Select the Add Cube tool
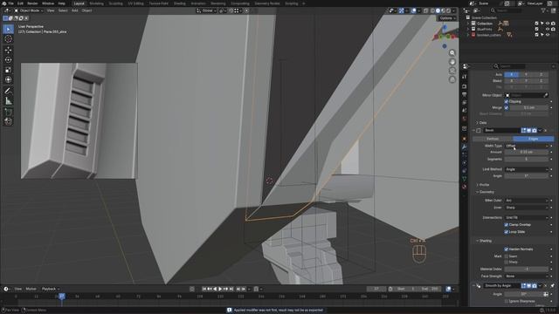Screen dimensions: 559x314 click(8, 113)
